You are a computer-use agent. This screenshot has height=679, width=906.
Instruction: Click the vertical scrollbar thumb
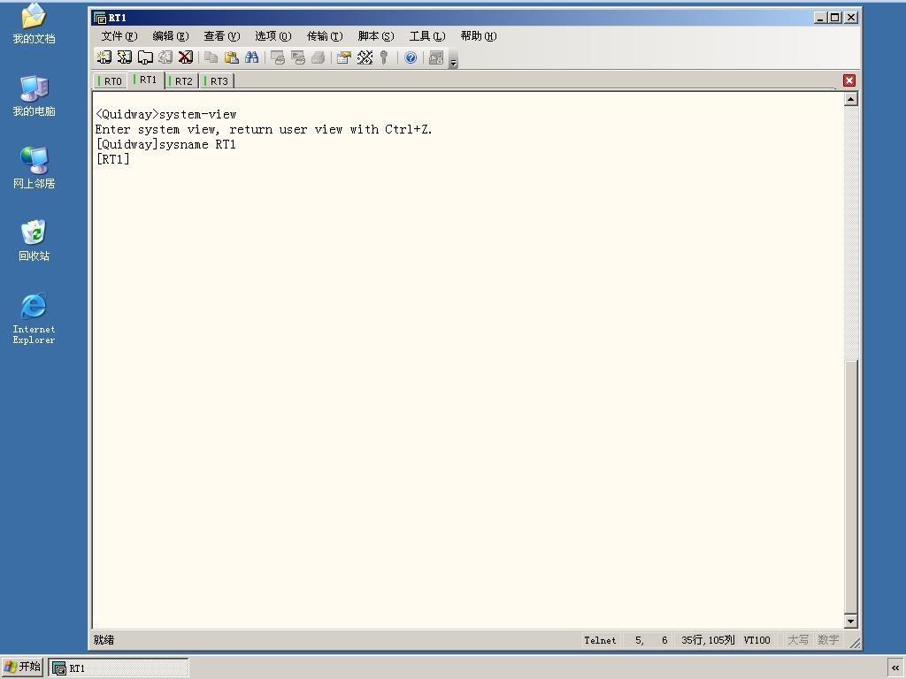(850, 487)
